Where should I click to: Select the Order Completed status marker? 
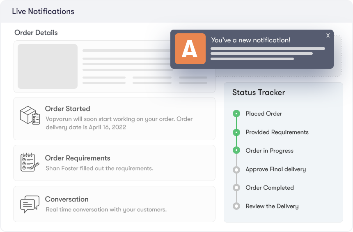click(x=236, y=188)
